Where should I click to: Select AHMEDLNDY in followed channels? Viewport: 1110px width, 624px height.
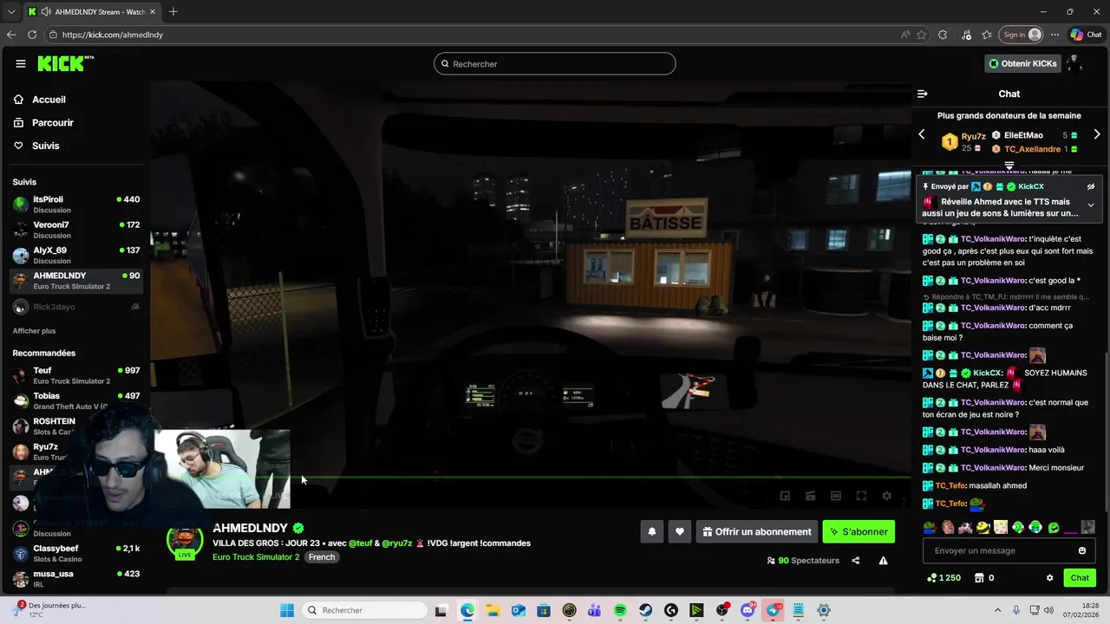[76, 281]
